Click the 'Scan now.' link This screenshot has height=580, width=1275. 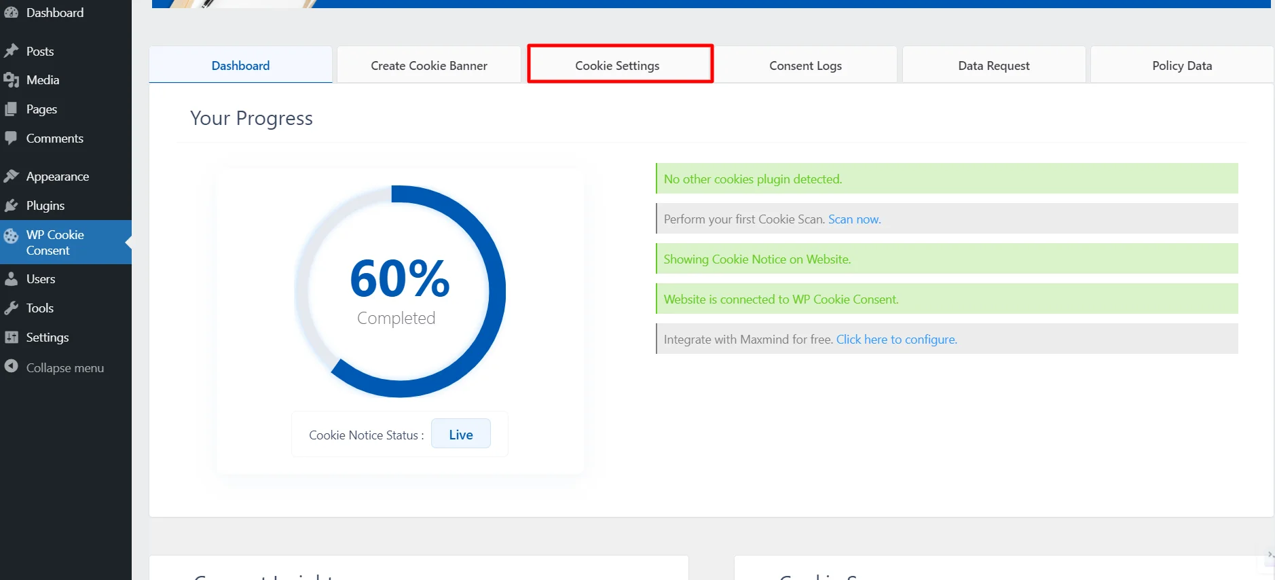pos(854,219)
